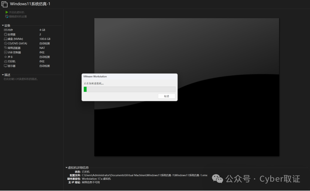Click the 开启此虚拟机 link
Viewport: 310px width, 191px height.
coord(16,12)
